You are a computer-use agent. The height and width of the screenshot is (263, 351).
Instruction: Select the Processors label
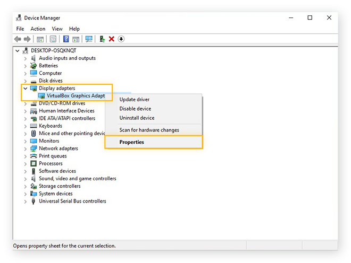[x=51, y=163]
